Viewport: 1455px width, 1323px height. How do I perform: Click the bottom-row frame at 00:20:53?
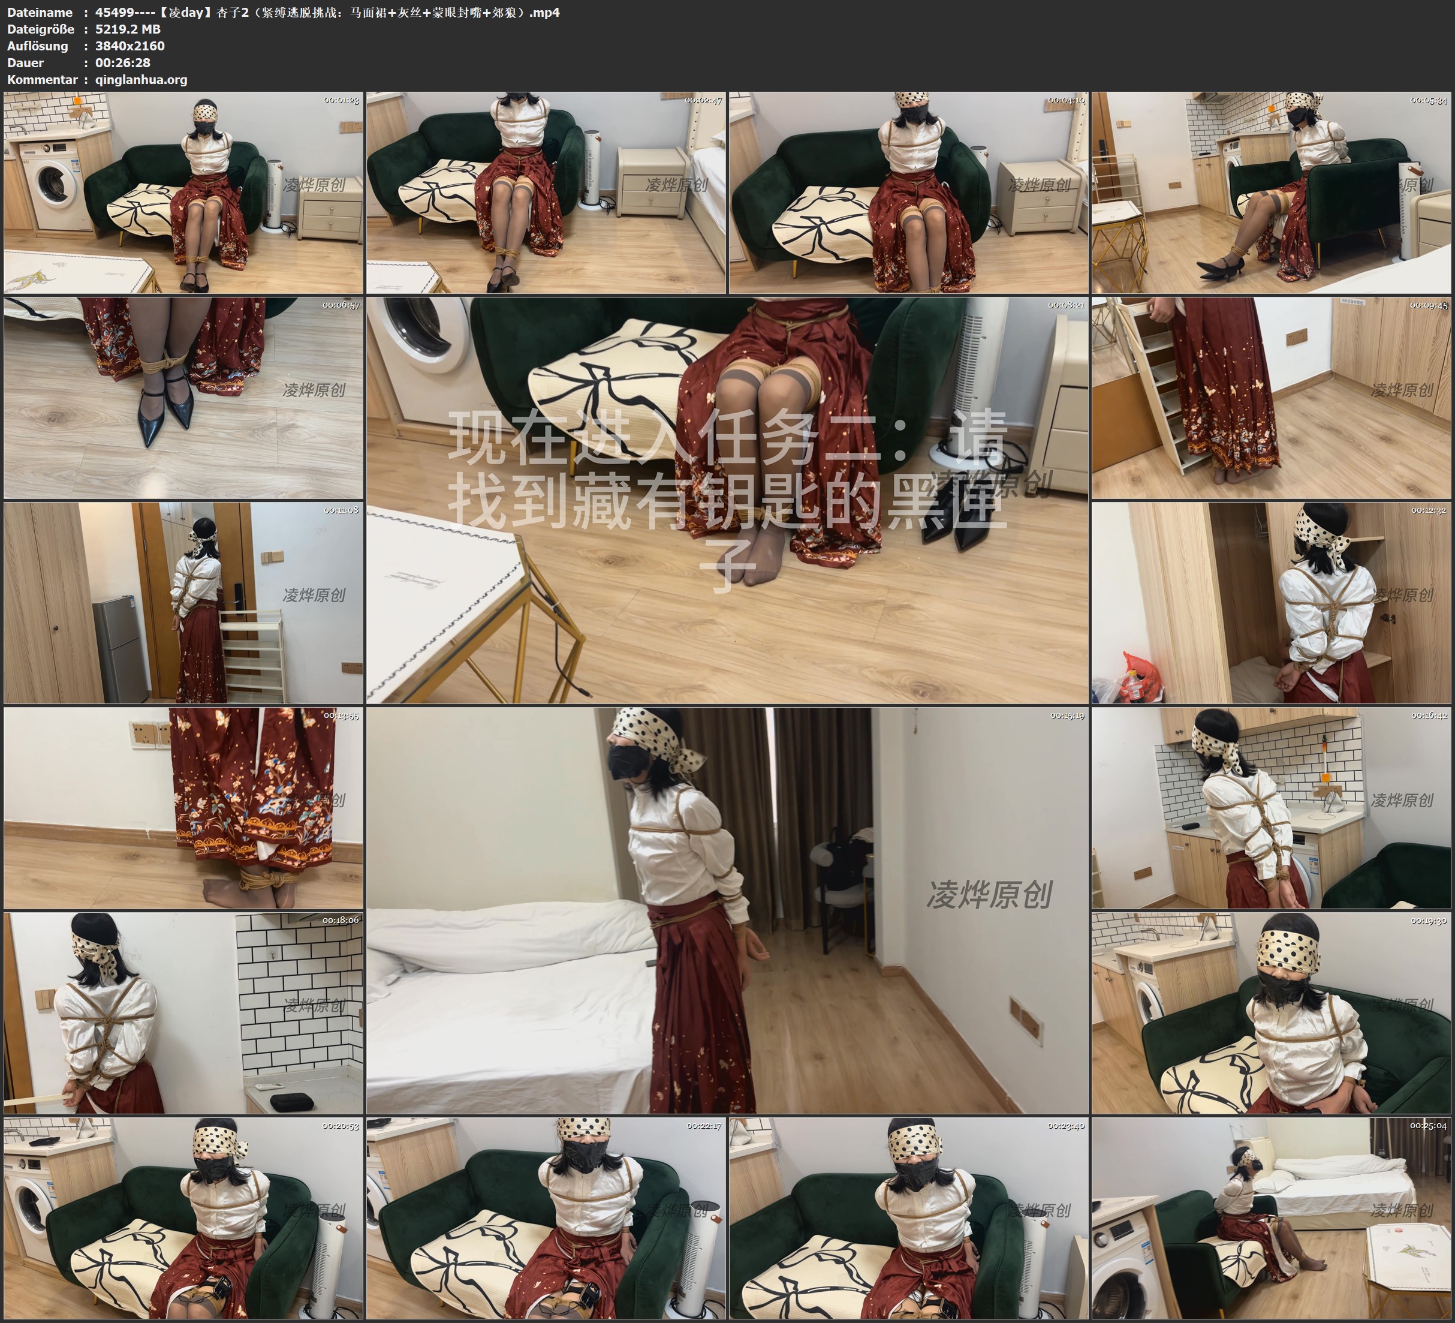point(183,1217)
